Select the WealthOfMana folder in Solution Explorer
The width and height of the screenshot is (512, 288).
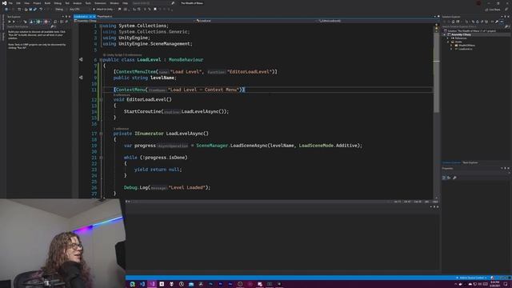point(466,46)
